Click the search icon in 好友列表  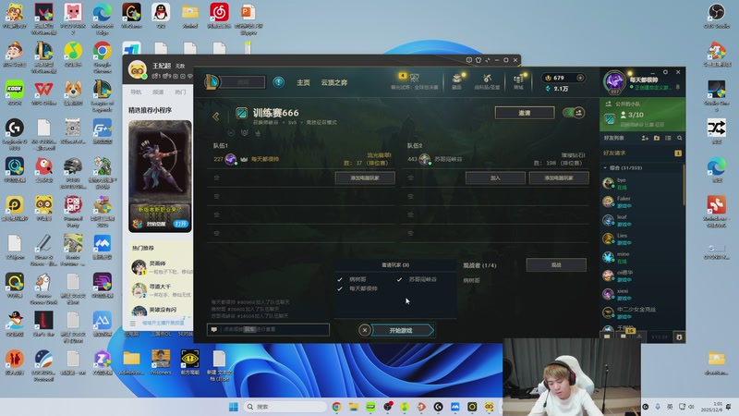pos(679,138)
